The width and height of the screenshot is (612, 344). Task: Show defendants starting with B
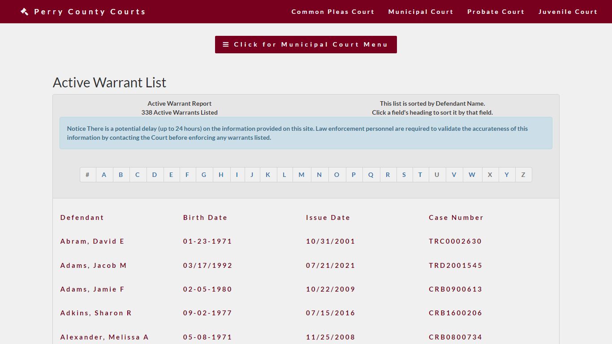click(x=121, y=175)
